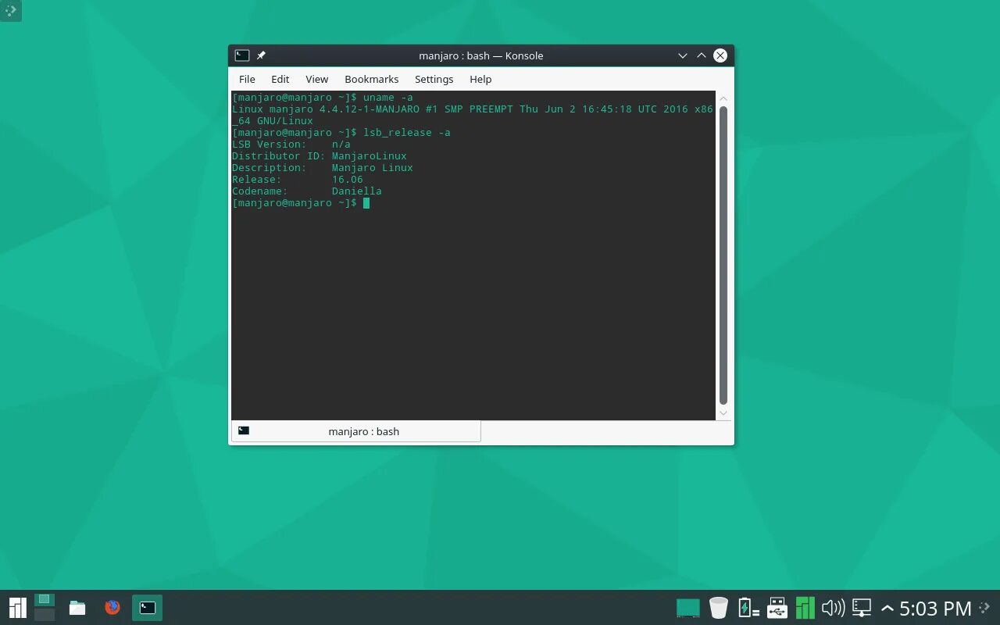Click the 'manjaro : bash — Konsole' title text
Viewport: 1000px width, 625px height.
pyautogui.click(x=480, y=55)
